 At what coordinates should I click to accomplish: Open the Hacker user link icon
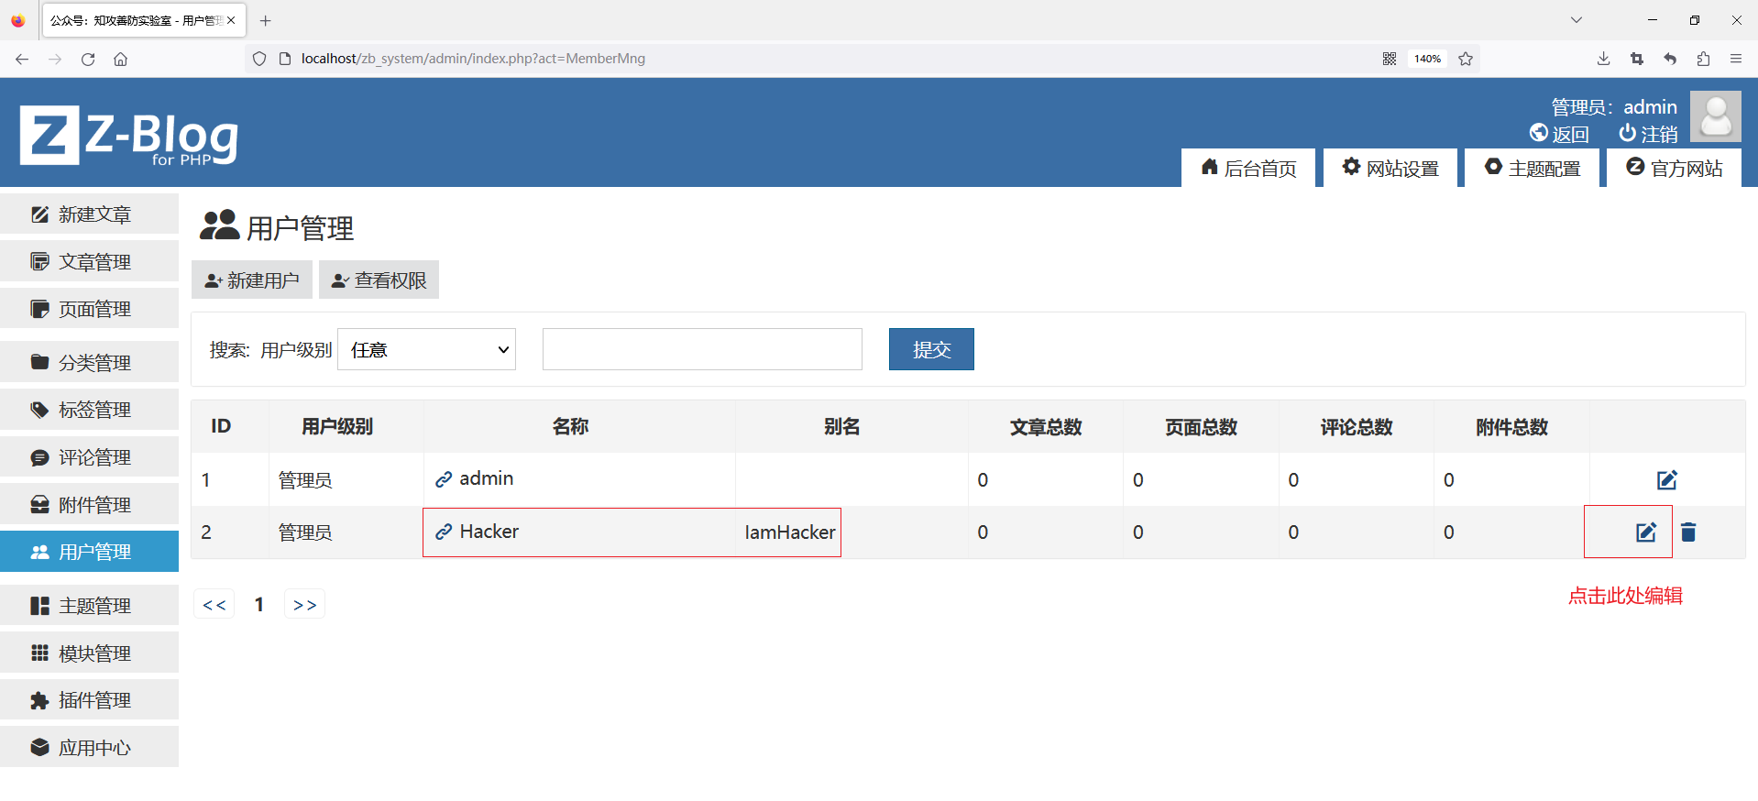point(444,532)
